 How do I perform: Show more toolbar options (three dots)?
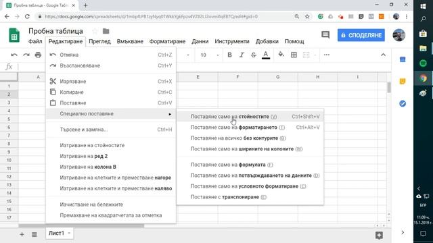point(327,55)
